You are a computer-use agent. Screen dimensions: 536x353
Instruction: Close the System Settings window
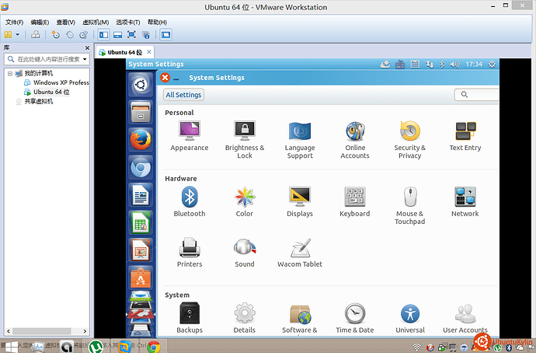(165, 78)
